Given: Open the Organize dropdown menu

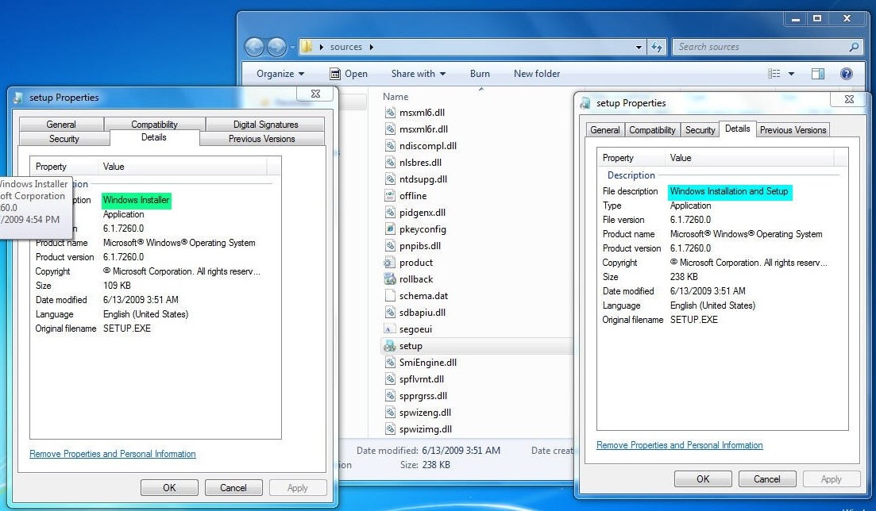Looking at the screenshot, I should [x=280, y=74].
